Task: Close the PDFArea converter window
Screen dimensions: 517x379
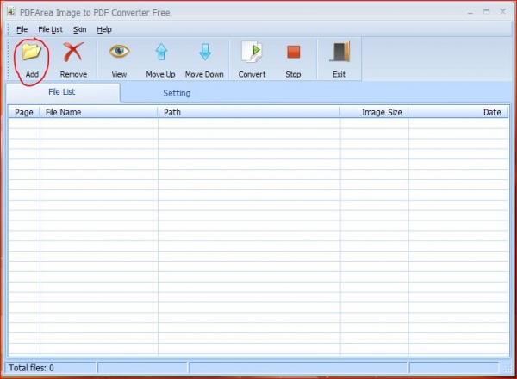Action: [x=502, y=11]
